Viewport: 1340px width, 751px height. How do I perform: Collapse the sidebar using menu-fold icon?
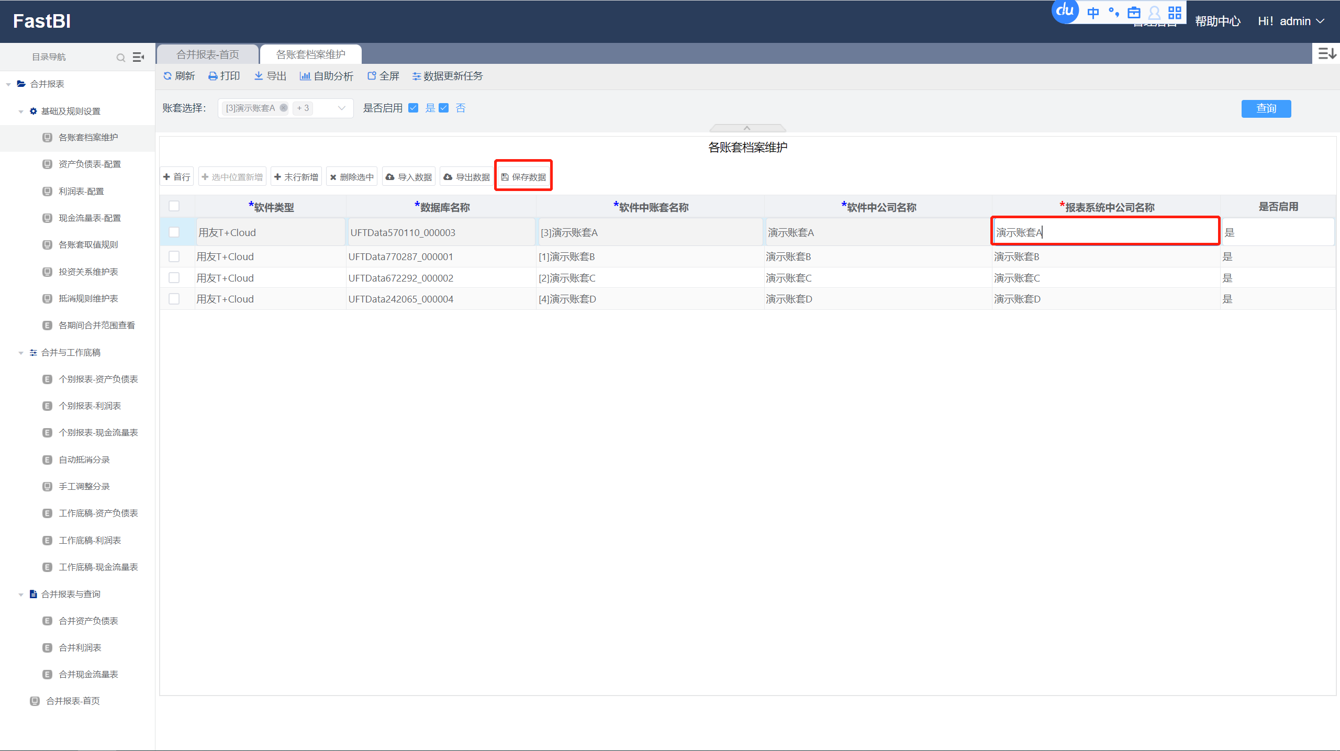click(x=138, y=57)
